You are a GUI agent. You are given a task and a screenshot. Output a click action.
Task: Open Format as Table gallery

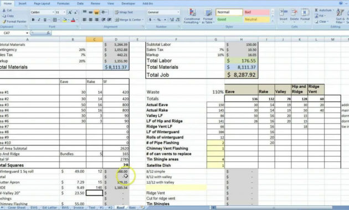point(208,16)
